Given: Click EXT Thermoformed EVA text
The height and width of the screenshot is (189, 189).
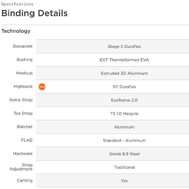Looking at the screenshot, I should (124, 60).
